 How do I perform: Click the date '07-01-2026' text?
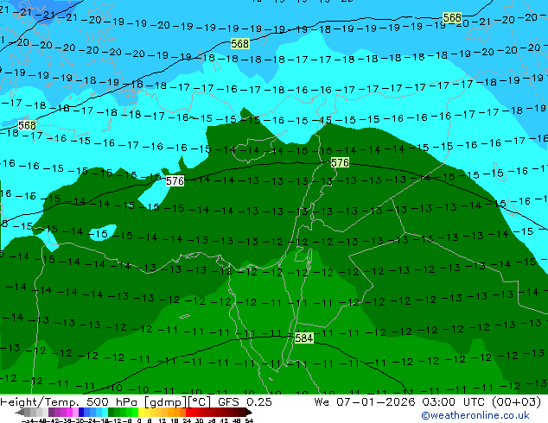[376, 402]
